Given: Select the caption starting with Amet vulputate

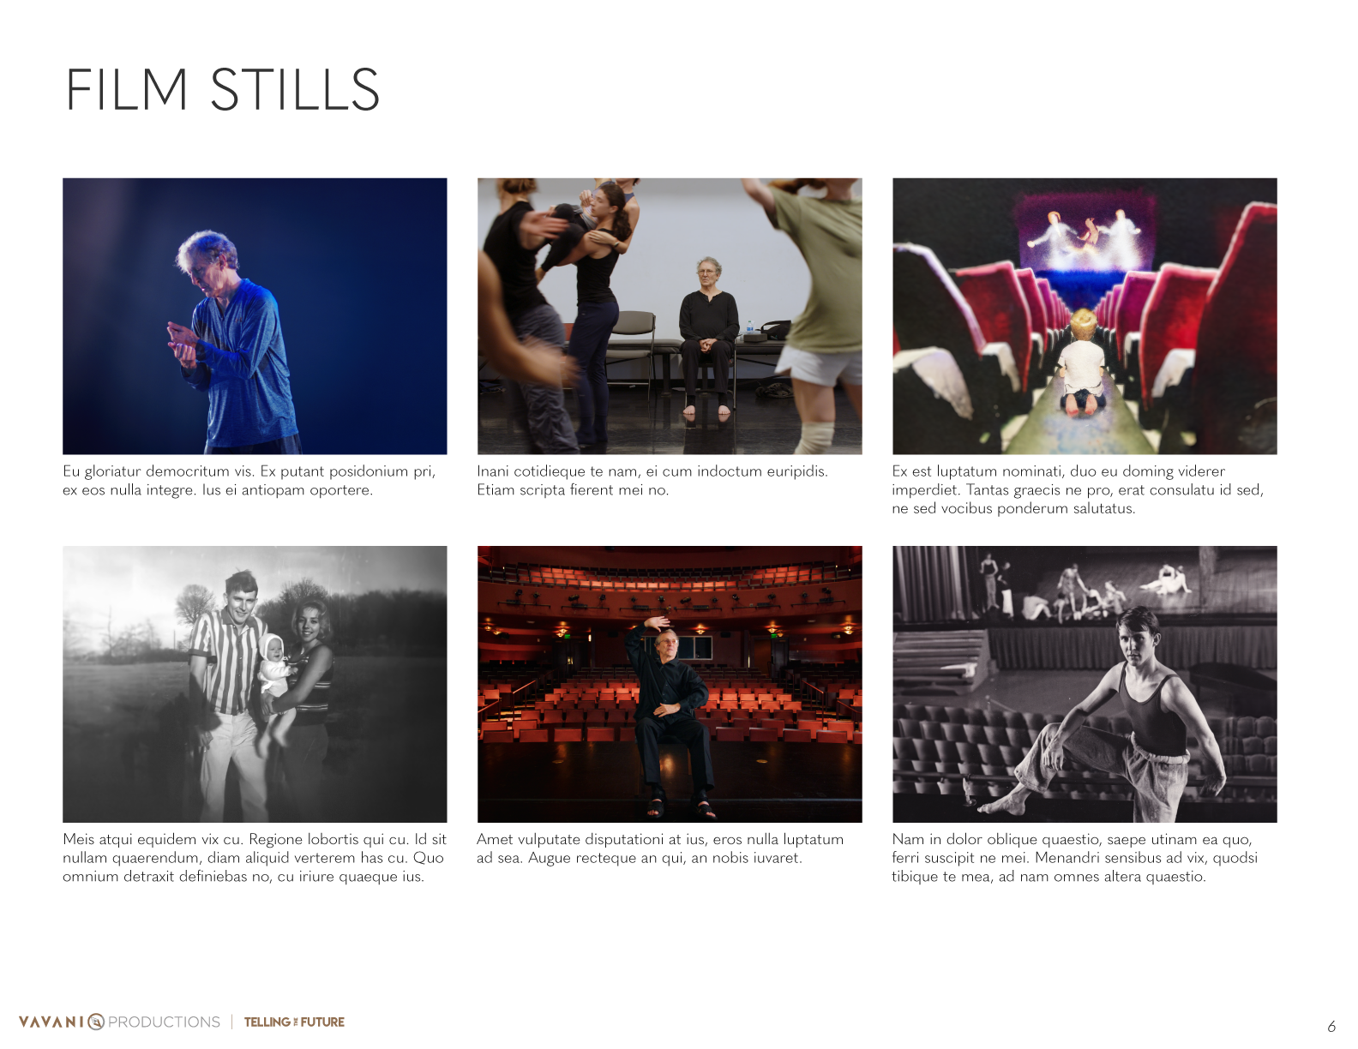Looking at the screenshot, I should (660, 848).
